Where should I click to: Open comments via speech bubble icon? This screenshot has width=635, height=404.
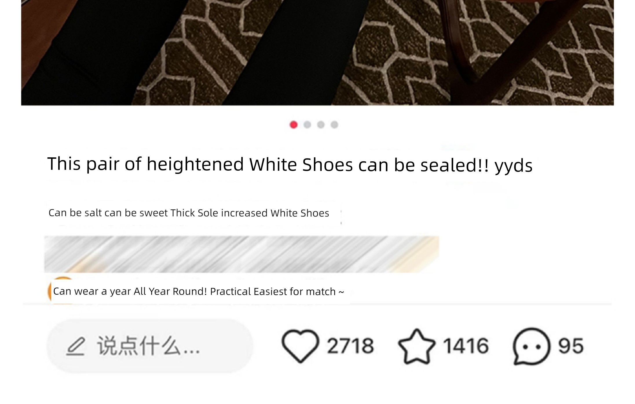[x=531, y=346]
